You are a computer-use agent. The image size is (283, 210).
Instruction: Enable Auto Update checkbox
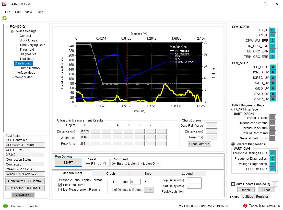(233, 184)
